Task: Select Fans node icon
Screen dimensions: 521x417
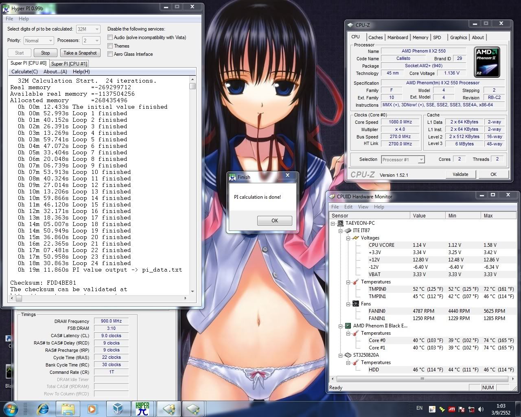Action: [x=356, y=304]
